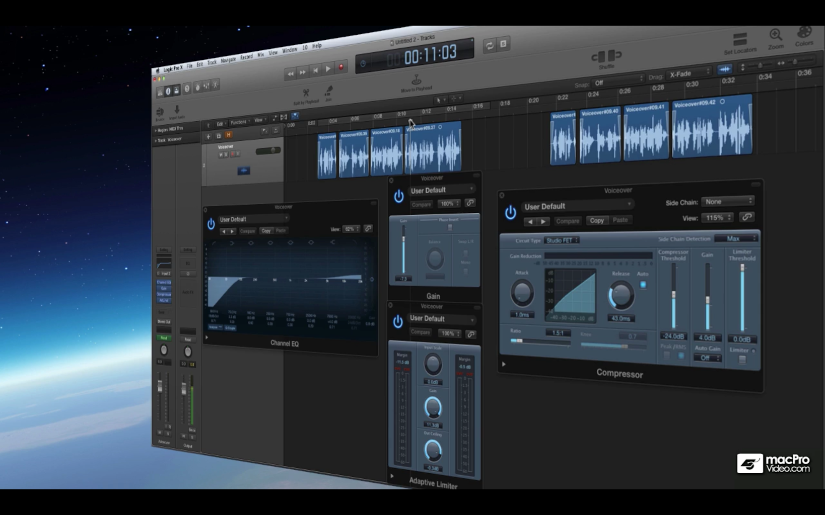Open the Mix menu
This screenshot has width=825, height=515.
pyautogui.click(x=260, y=55)
